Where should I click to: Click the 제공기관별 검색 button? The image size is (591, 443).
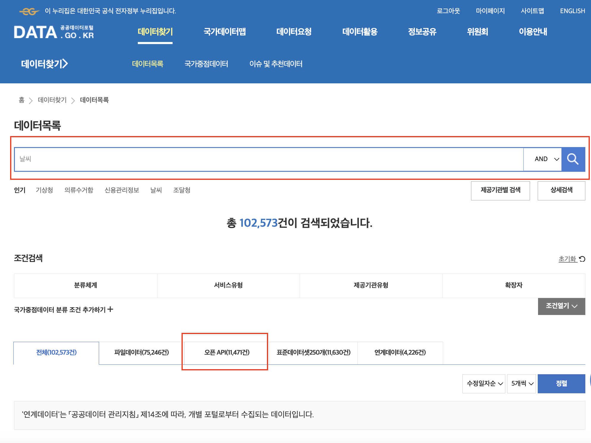pos(500,190)
